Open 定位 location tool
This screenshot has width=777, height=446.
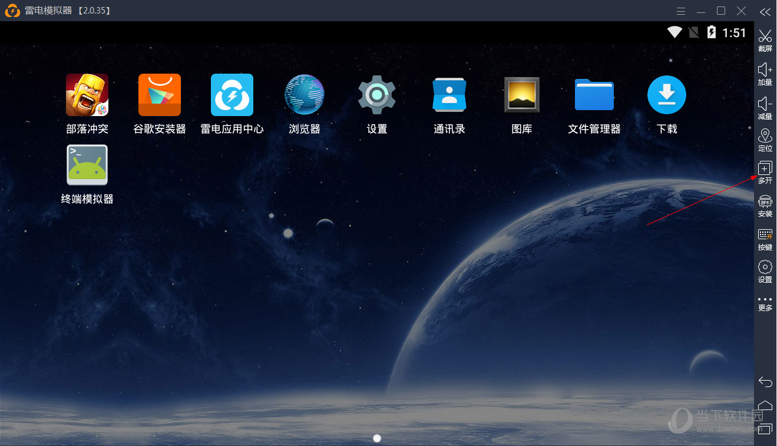tap(765, 140)
